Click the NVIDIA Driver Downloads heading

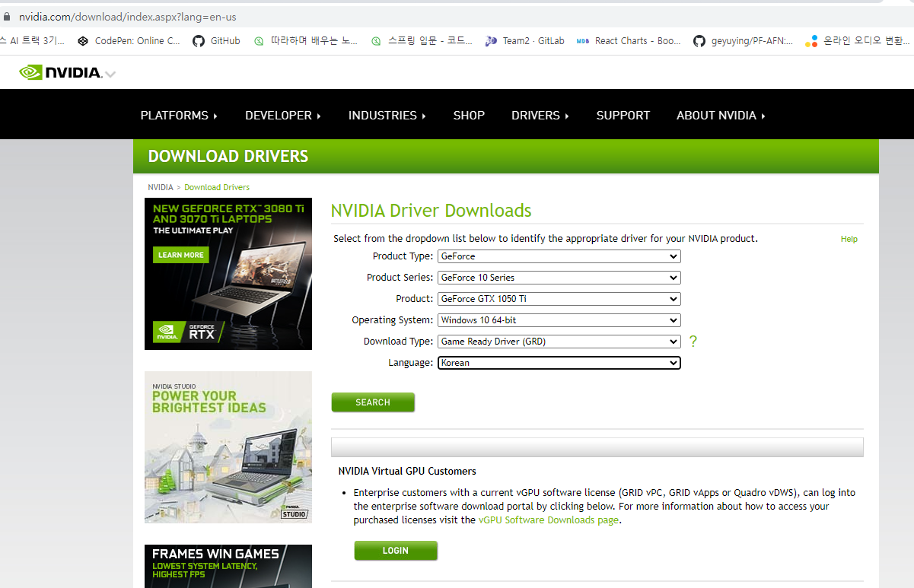click(431, 211)
